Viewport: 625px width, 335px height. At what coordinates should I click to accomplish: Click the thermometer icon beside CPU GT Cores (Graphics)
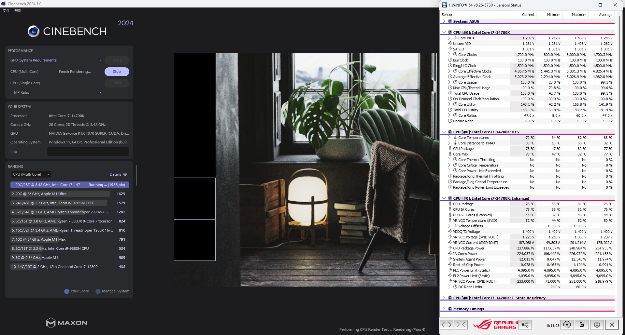[x=450, y=215]
